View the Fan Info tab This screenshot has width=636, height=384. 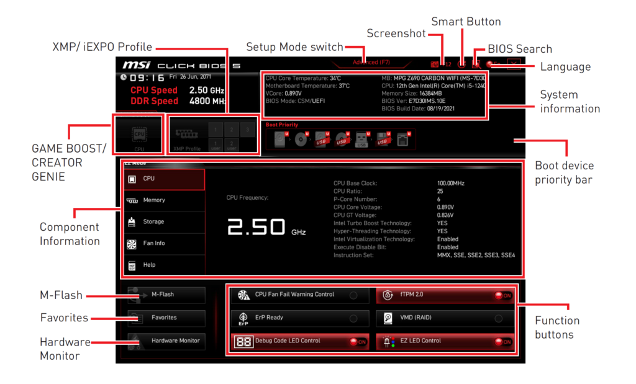point(164,243)
